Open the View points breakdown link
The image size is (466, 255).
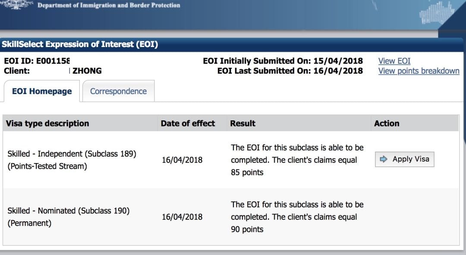(419, 71)
